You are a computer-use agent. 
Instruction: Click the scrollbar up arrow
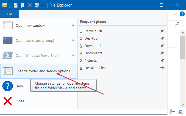183,33
